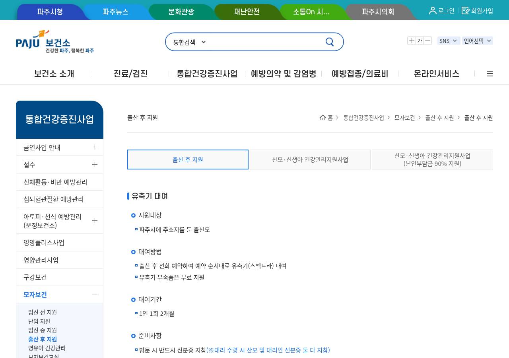Open 영양관리사업 in sidebar
The width and height of the screenshot is (509, 358).
[60, 260]
